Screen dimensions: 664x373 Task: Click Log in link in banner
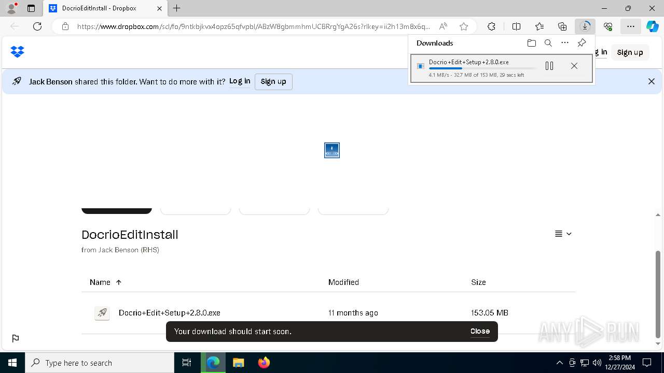coord(240,81)
